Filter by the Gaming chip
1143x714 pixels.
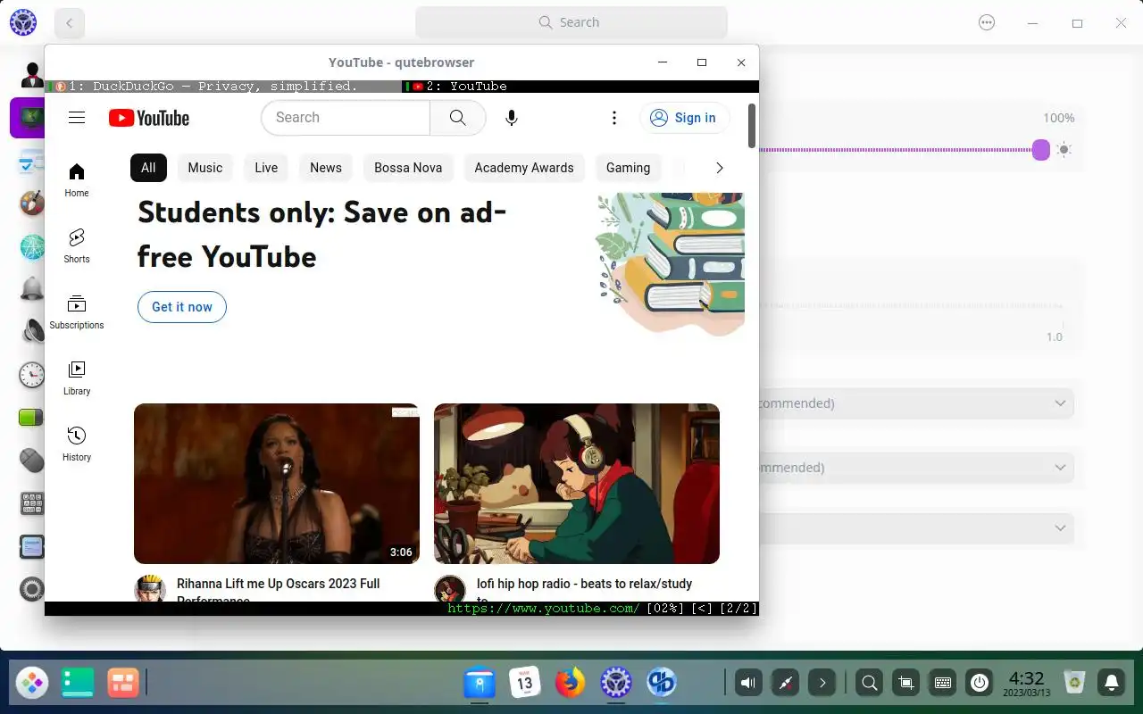coord(628,168)
